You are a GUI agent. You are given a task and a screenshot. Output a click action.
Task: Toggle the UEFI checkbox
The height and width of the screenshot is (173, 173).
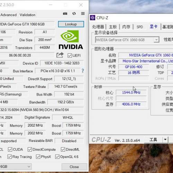(70, 55)
